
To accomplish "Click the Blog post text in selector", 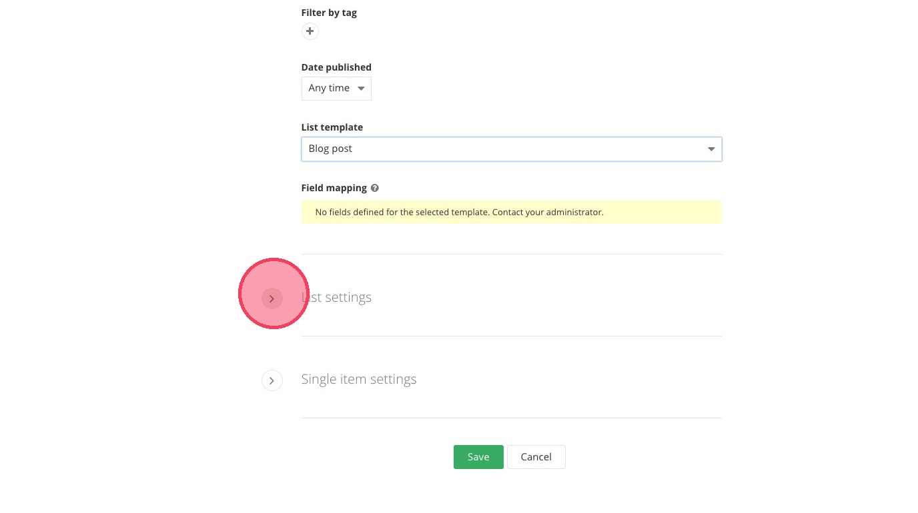I will click(330, 149).
